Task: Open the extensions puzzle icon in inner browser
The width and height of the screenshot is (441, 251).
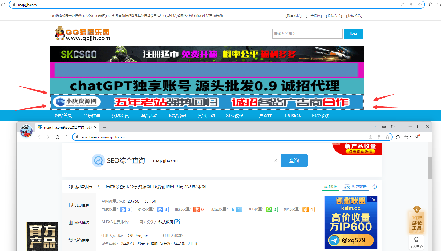Action: pos(398,137)
